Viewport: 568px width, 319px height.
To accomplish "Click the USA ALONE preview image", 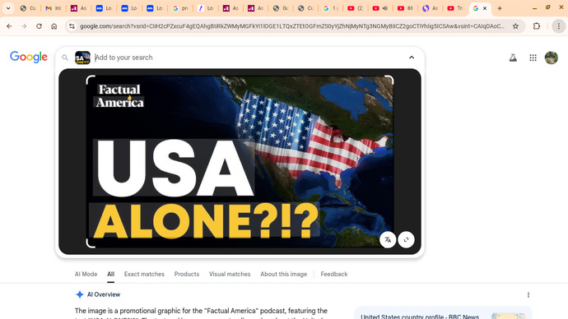I will [240, 161].
